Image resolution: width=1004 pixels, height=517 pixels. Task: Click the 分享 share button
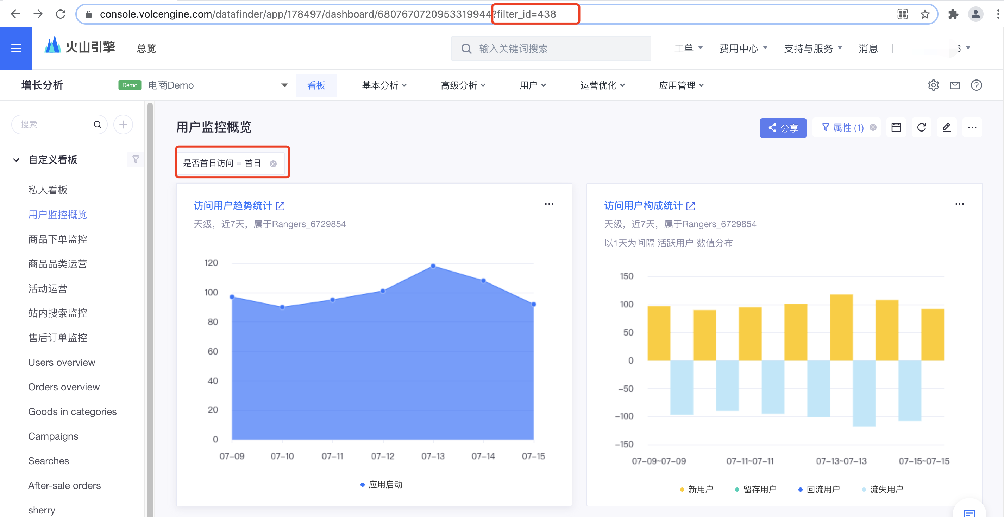click(x=783, y=128)
